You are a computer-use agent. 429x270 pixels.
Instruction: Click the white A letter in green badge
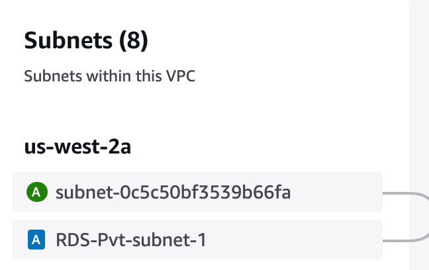click(36, 193)
